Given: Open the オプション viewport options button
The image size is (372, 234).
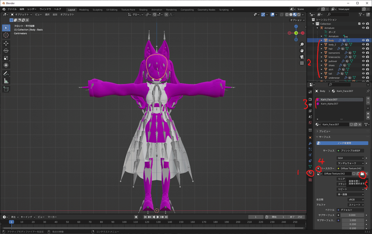Looking at the screenshot, I should tap(297, 20).
